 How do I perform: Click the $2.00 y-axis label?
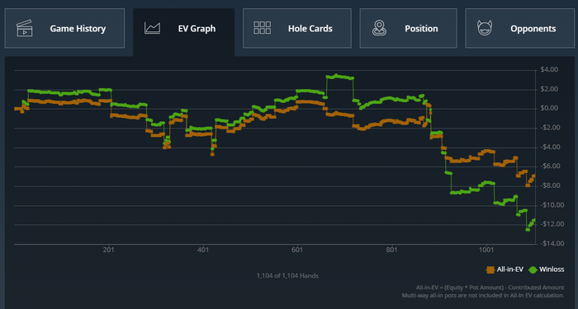coord(549,89)
